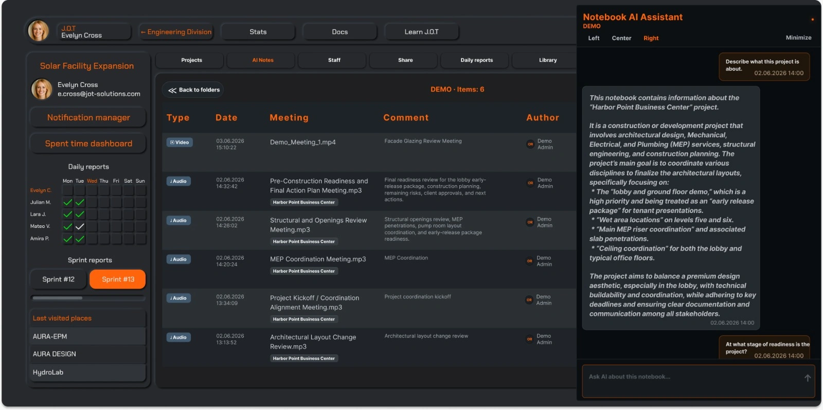Image resolution: width=823 pixels, height=410 pixels.
Task: Click the Video type badge for Demo_Meeting_1.mp4
Action: tap(180, 142)
